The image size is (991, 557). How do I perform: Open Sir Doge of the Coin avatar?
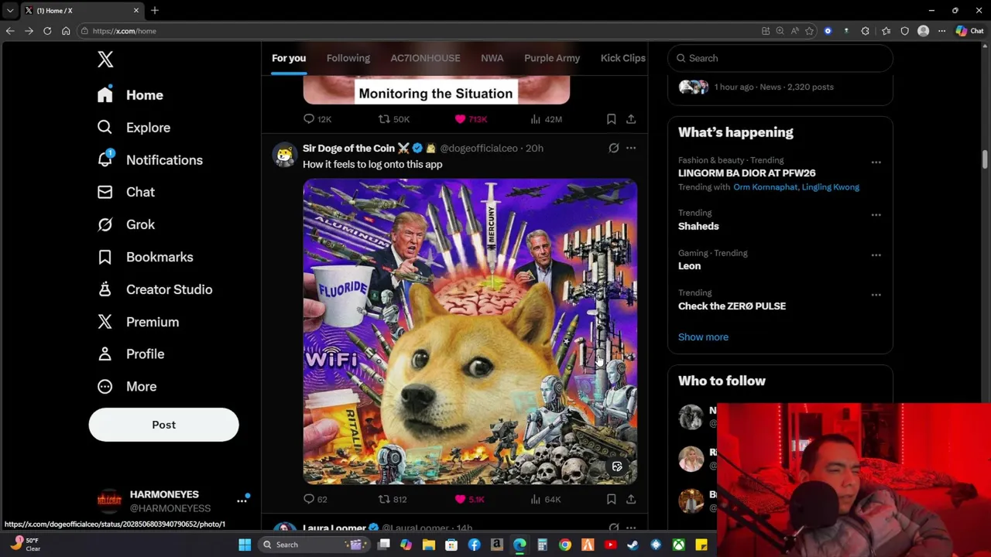(x=285, y=155)
